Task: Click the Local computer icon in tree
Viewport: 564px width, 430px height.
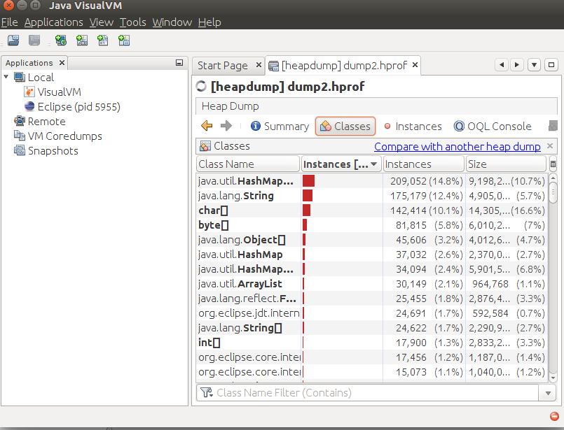Action: [x=20, y=77]
